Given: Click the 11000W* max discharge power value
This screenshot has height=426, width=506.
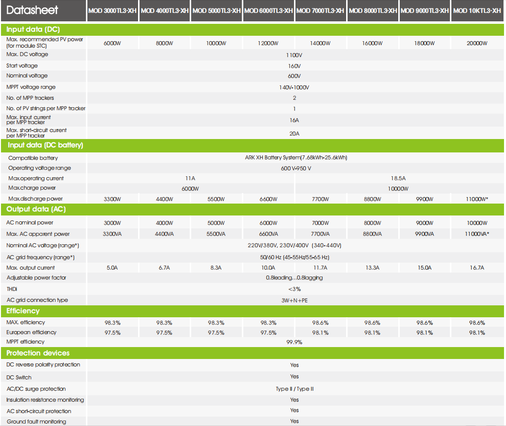Looking at the screenshot, I should point(477,199).
